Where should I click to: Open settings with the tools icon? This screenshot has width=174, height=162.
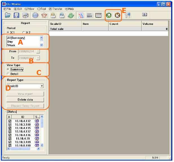pyautogui.click(x=127, y=15)
